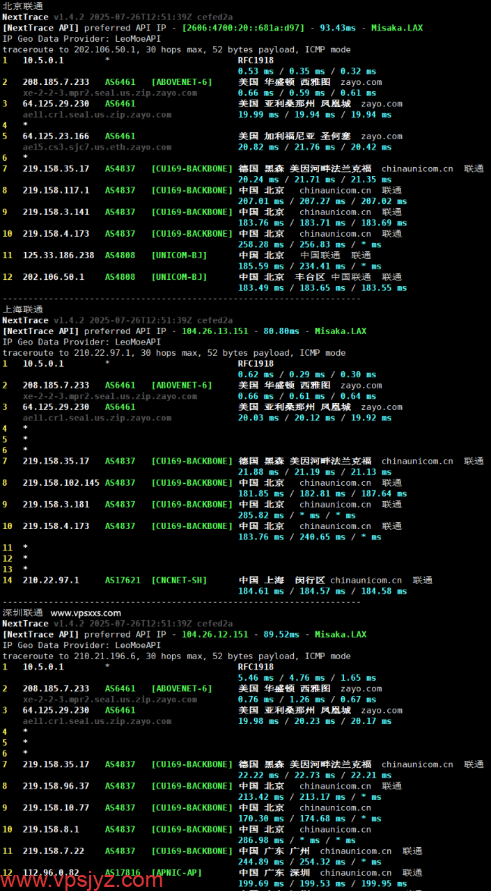This screenshot has width=491, height=891.
Task: Click the www.vpsjyz.com red watermark link
Action: click(x=82, y=880)
